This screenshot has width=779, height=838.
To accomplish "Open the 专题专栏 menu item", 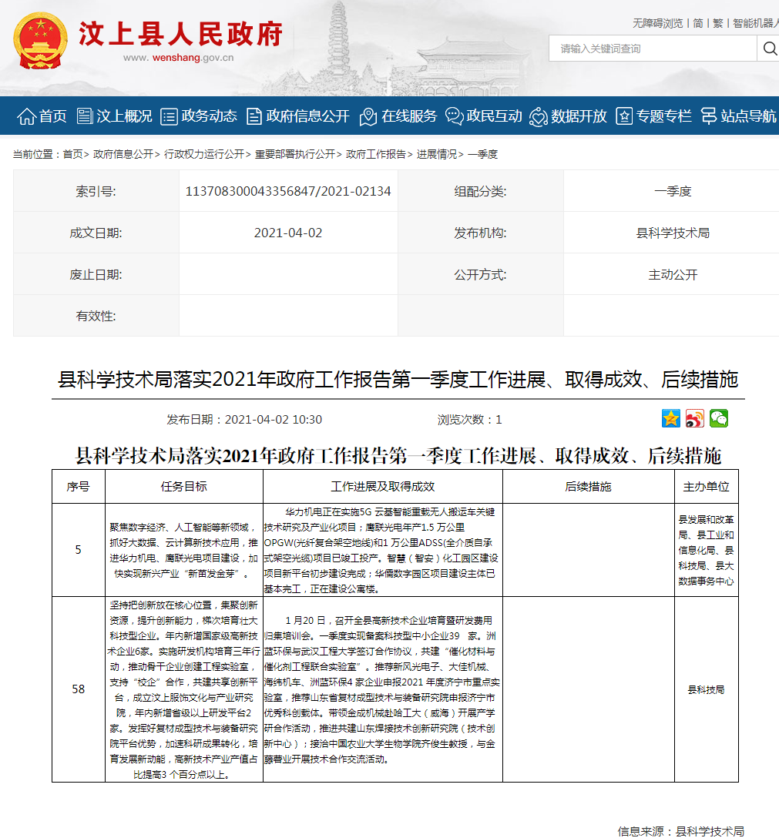I will tap(664, 116).
